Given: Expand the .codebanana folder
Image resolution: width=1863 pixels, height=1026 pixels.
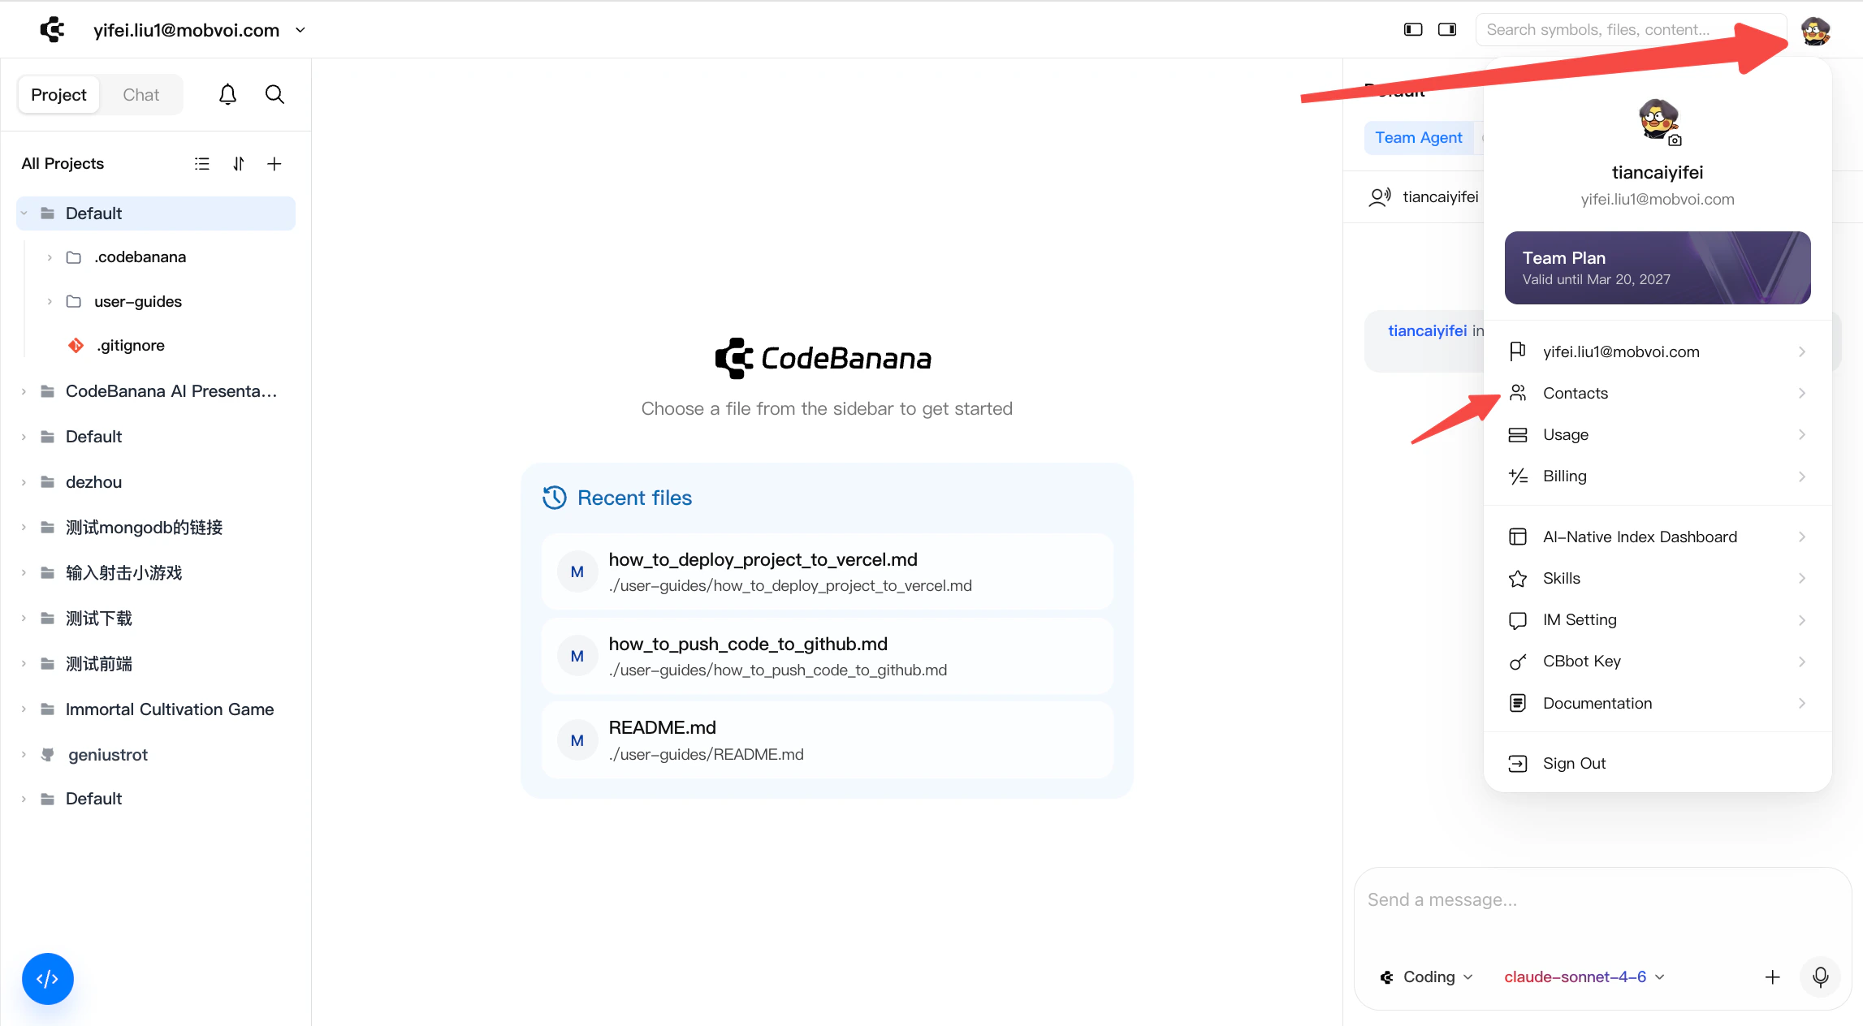Looking at the screenshot, I should point(50,257).
